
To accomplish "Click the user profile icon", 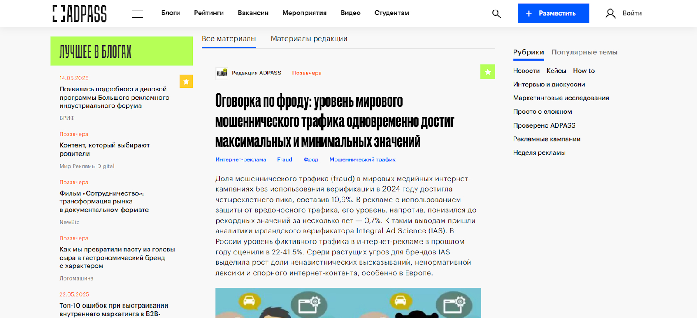I will (x=610, y=14).
